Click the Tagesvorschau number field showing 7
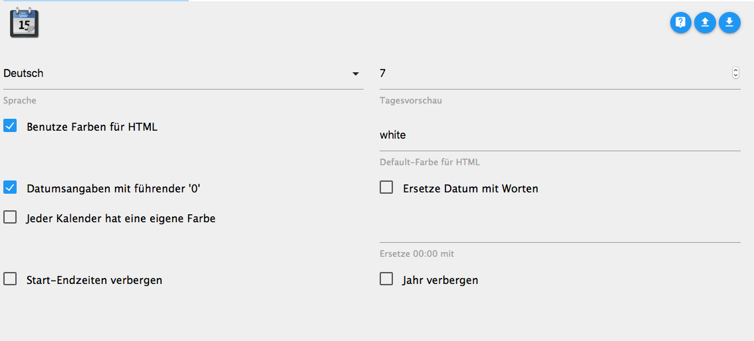This screenshot has height=341, width=754. [x=552, y=74]
